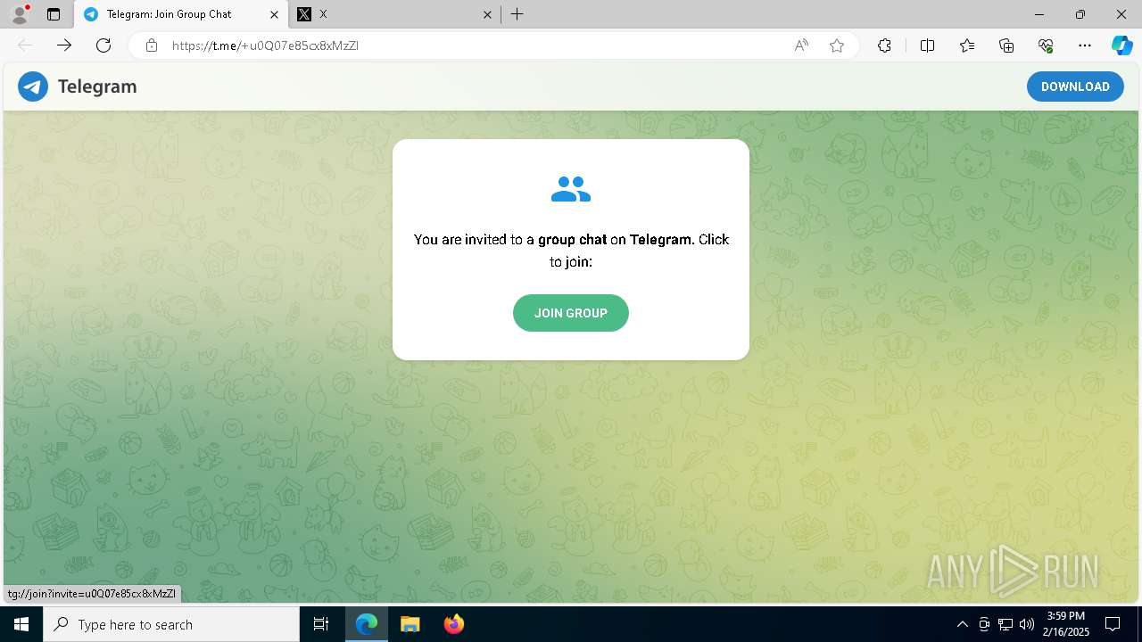This screenshot has height=642, width=1142.
Task: Open the clock showing 3:59 PM
Action: 1066,624
